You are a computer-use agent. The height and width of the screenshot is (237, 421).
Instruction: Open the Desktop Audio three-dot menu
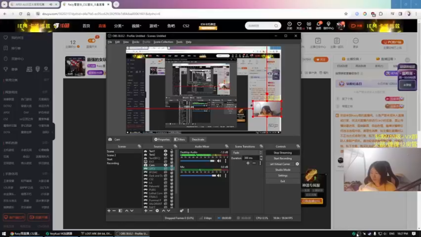pos(226,161)
